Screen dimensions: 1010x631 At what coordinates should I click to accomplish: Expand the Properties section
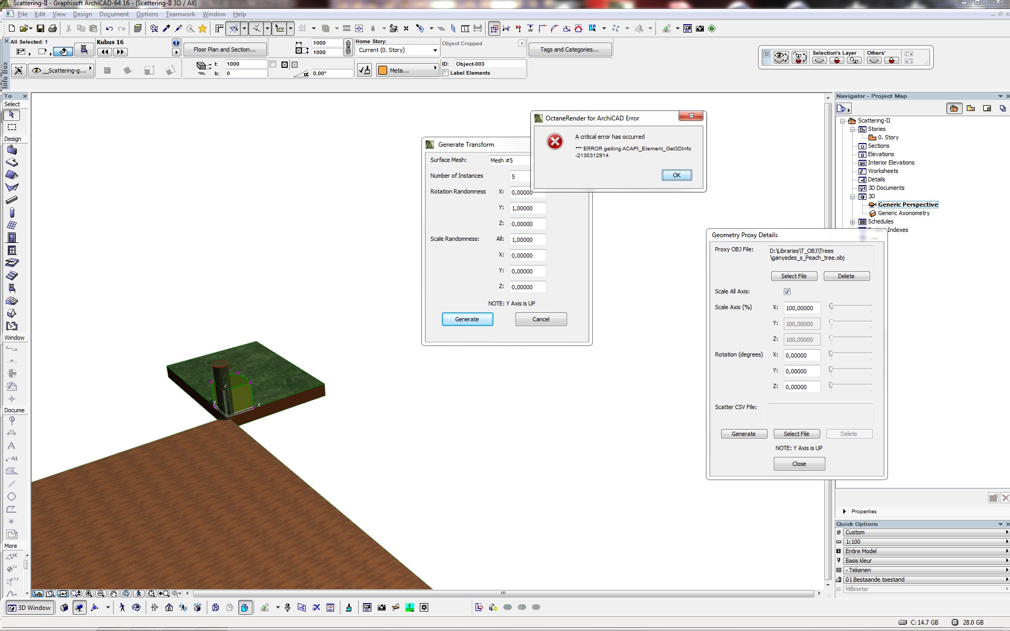click(x=844, y=512)
